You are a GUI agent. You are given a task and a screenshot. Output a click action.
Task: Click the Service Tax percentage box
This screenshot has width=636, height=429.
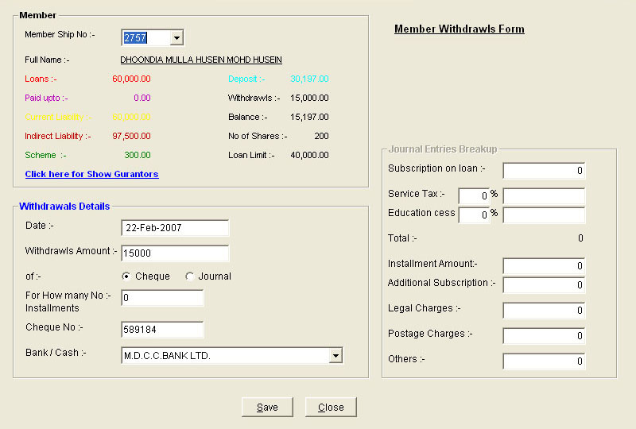[473, 195]
